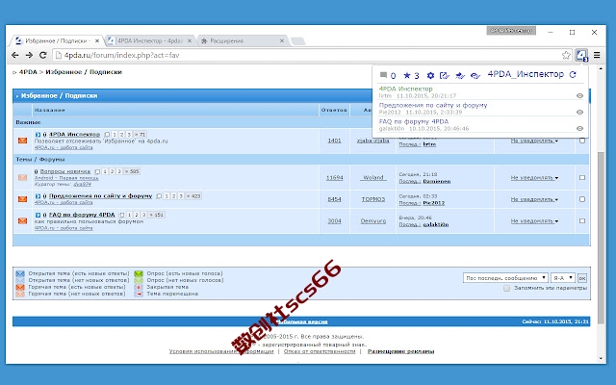Open settings gear in the Inspector popup
Image resolution: width=616 pixels, height=385 pixels.
click(430, 75)
